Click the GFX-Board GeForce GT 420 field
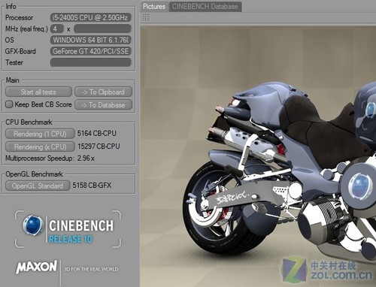The height and width of the screenshot is (287, 376). pos(91,51)
